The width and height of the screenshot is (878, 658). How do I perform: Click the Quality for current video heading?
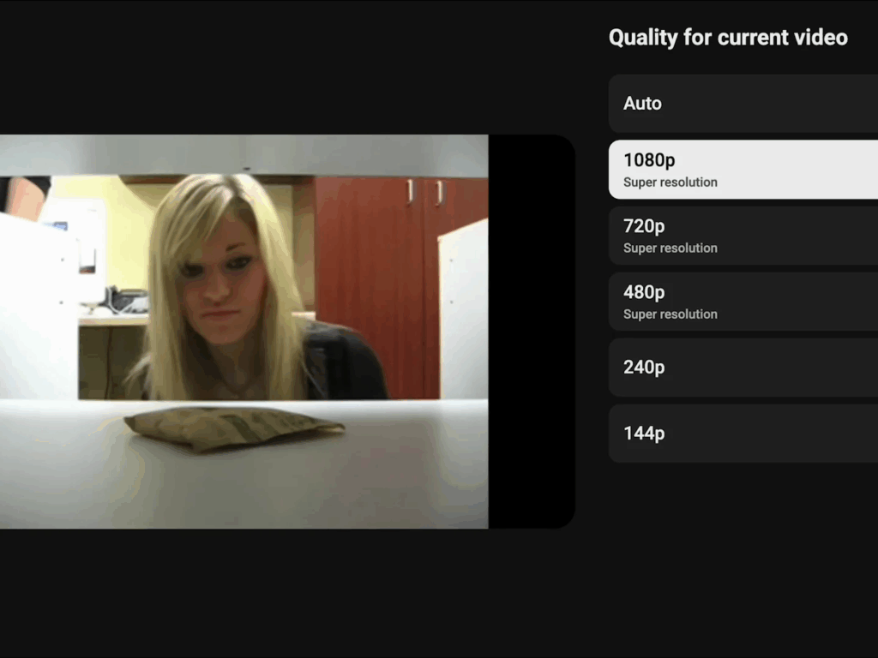pyautogui.click(x=728, y=37)
